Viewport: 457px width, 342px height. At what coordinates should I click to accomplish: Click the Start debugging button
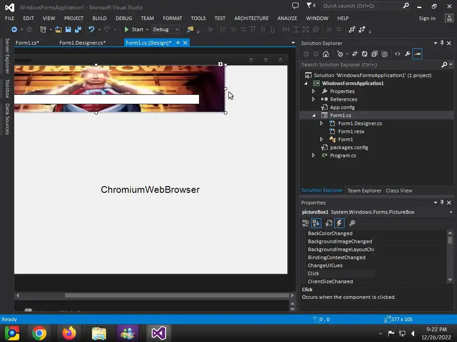click(x=134, y=29)
